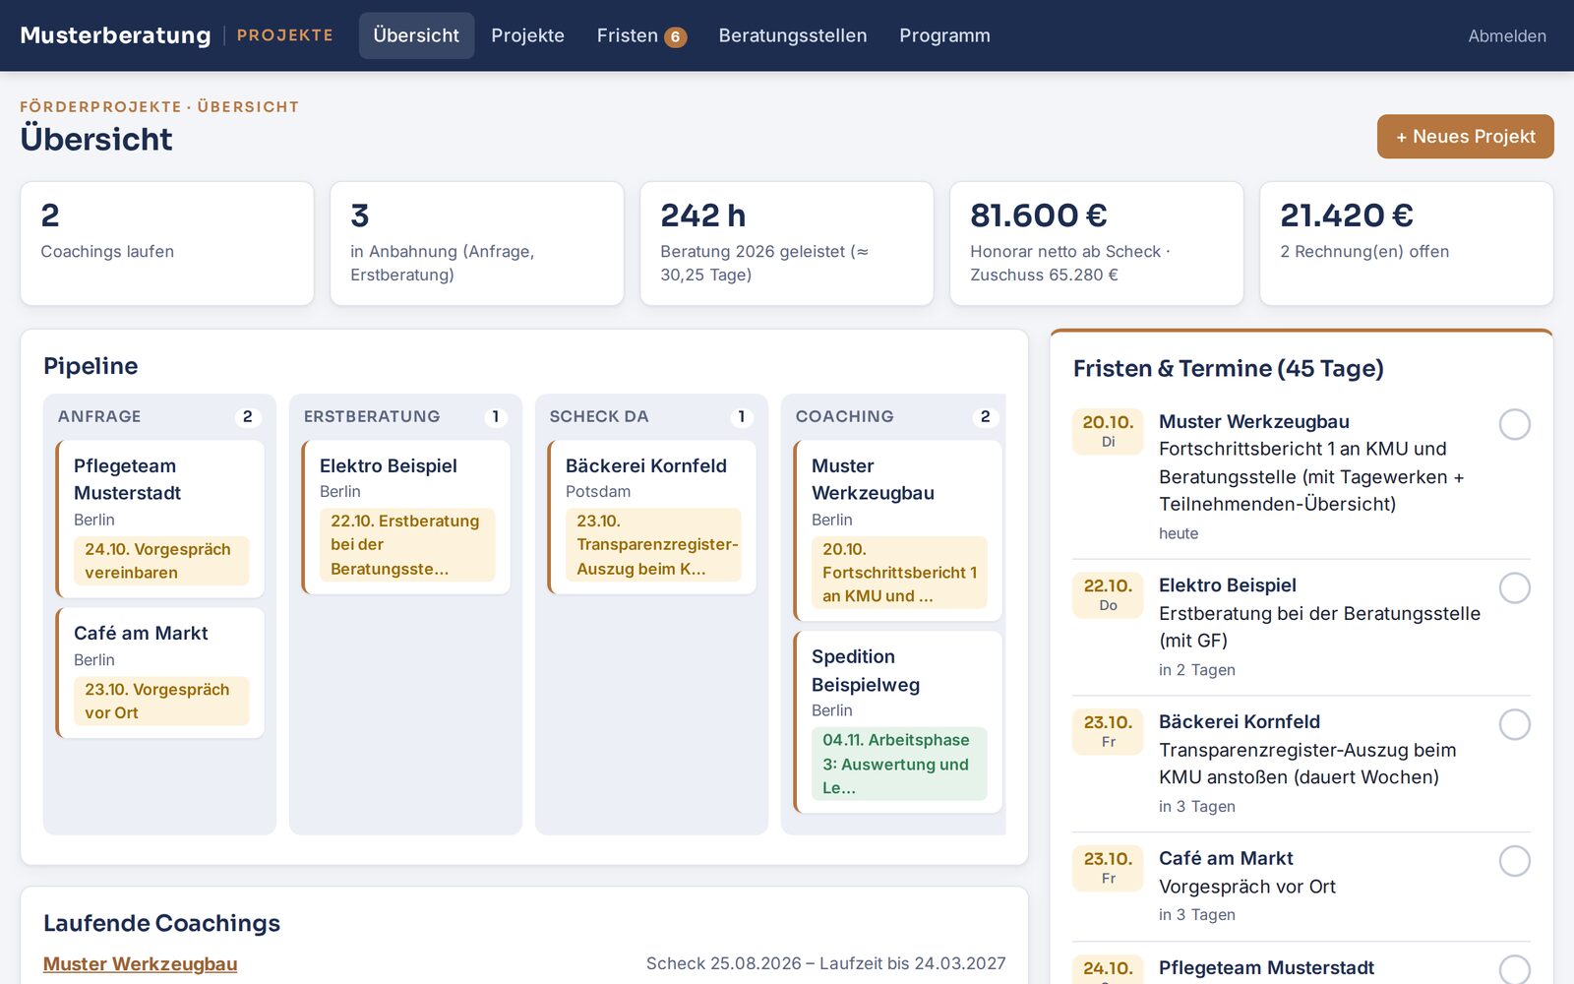Click the 24.10. chip beside Pflegeteam Musterstadt
The image size is (1574, 984).
pos(1108,969)
